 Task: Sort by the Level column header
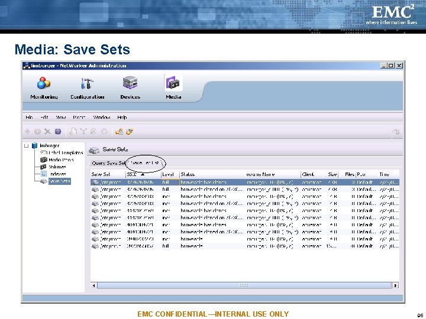[x=170, y=174]
